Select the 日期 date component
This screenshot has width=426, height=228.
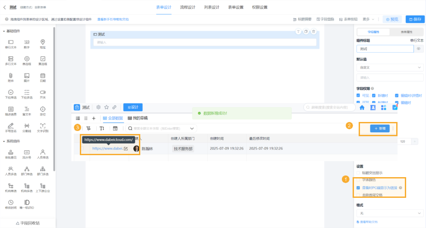tap(43, 78)
